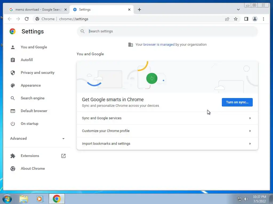
Task: Click the Chrome taskbar button
Action: (57, 199)
